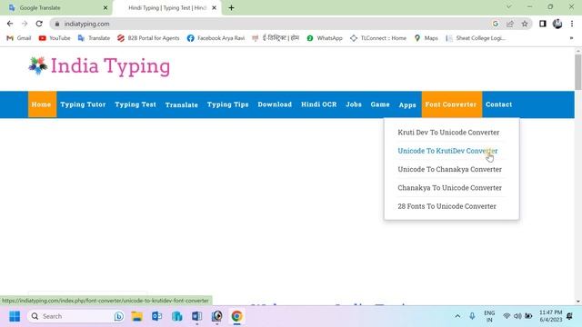Close the Hindi Typing tab

215,8
